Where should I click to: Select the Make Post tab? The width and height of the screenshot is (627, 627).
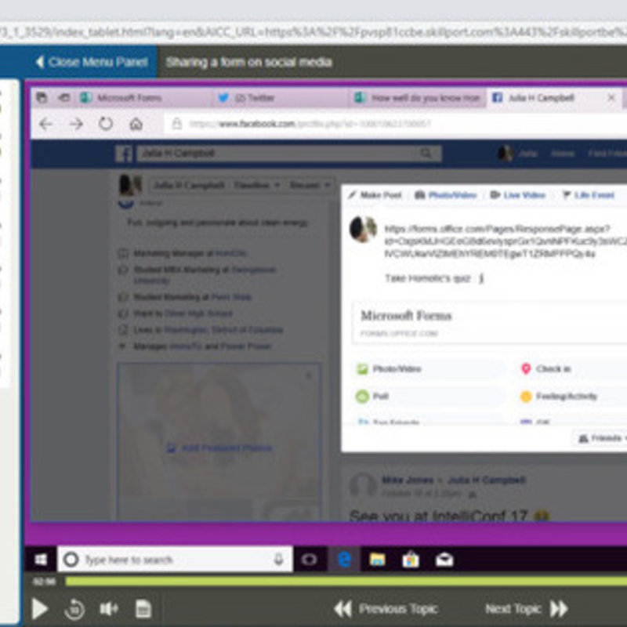(375, 195)
